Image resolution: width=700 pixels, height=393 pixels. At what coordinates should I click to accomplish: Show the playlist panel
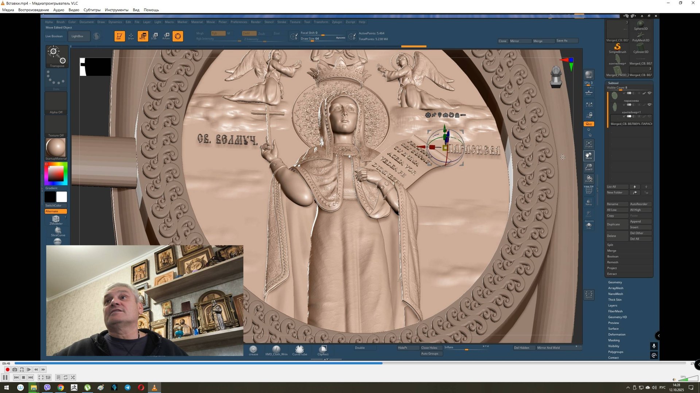pyautogui.click(x=58, y=377)
